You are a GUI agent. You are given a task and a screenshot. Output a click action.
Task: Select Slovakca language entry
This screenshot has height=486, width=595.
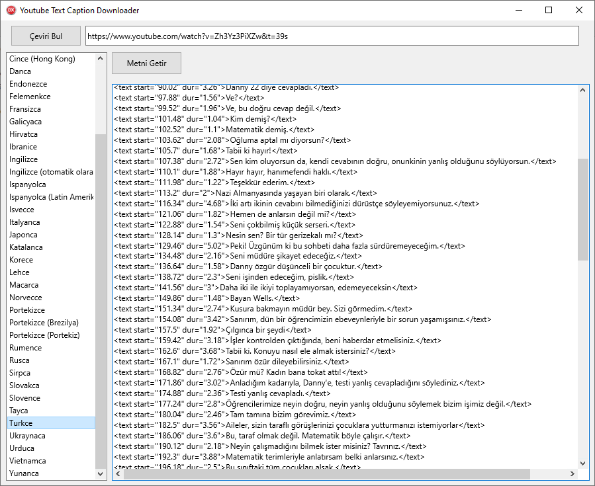[x=51, y=385]
